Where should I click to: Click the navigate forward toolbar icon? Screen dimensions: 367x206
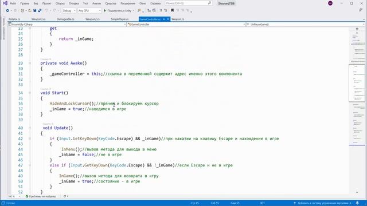click(15, 10)
